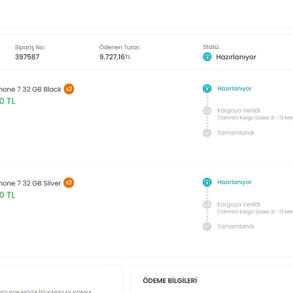The image size is (293, 293).
Task: Click the x2 quantity badge on Black iPhone
Action: [69, 89]
